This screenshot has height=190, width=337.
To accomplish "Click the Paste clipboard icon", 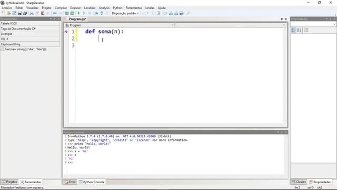I will coord(43,13).
